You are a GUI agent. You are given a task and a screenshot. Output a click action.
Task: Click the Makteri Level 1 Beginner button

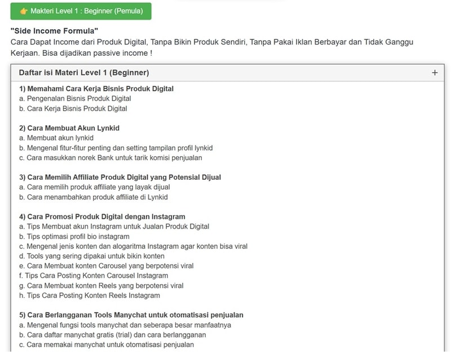(81, 11)
